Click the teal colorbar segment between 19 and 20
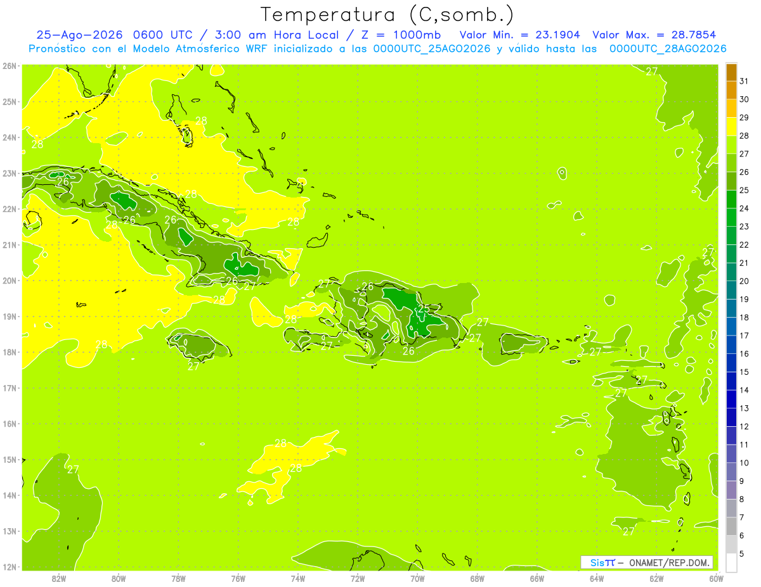 click(x=731, y=291)
